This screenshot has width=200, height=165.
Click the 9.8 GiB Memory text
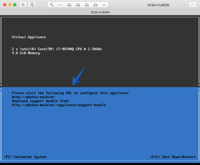26,53
